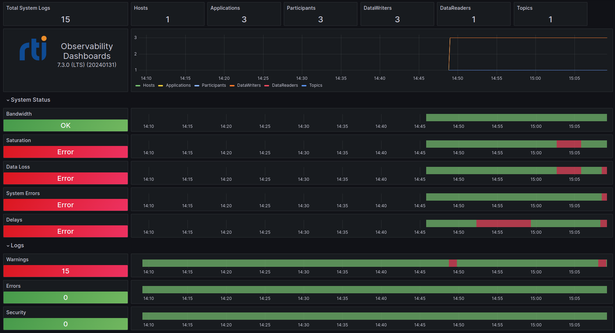Toggle the Applications series visibility
This screenshot has width=615, height=333.
tap(178, 85)
